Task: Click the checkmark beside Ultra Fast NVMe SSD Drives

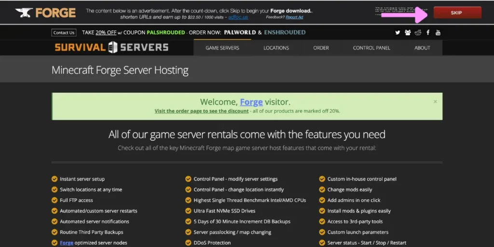Action: [x=188, y=211]
